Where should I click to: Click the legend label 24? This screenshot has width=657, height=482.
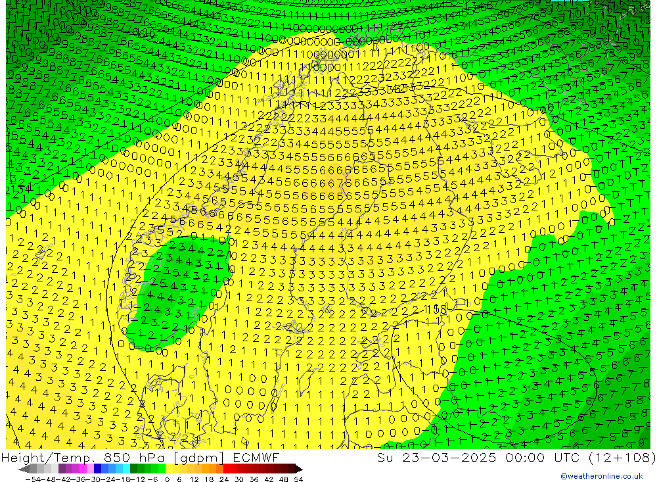224,479
